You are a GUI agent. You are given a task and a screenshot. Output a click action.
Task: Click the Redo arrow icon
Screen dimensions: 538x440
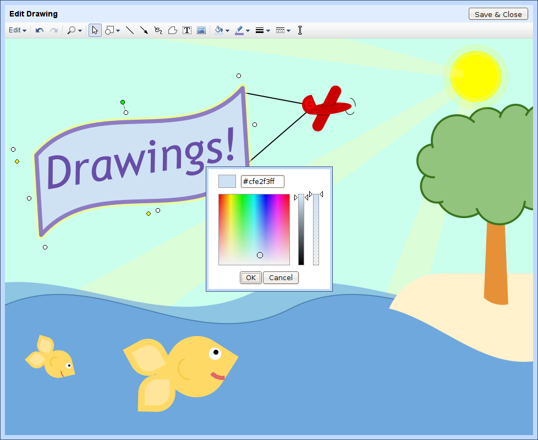54,30
